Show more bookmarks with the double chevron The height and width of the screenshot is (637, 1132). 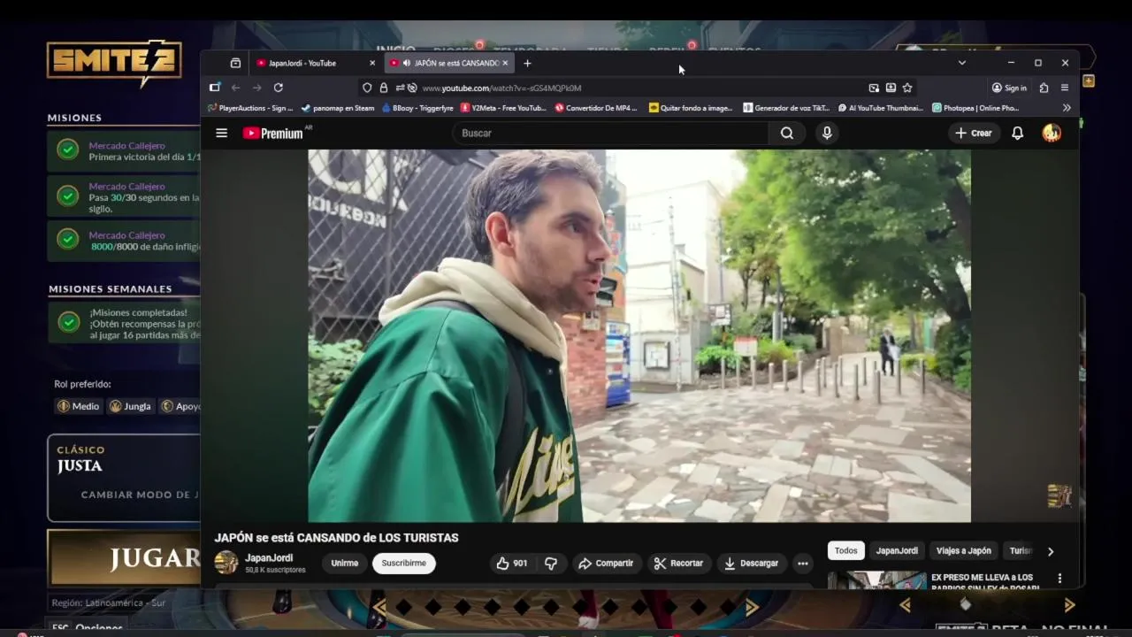(1067, 108)
